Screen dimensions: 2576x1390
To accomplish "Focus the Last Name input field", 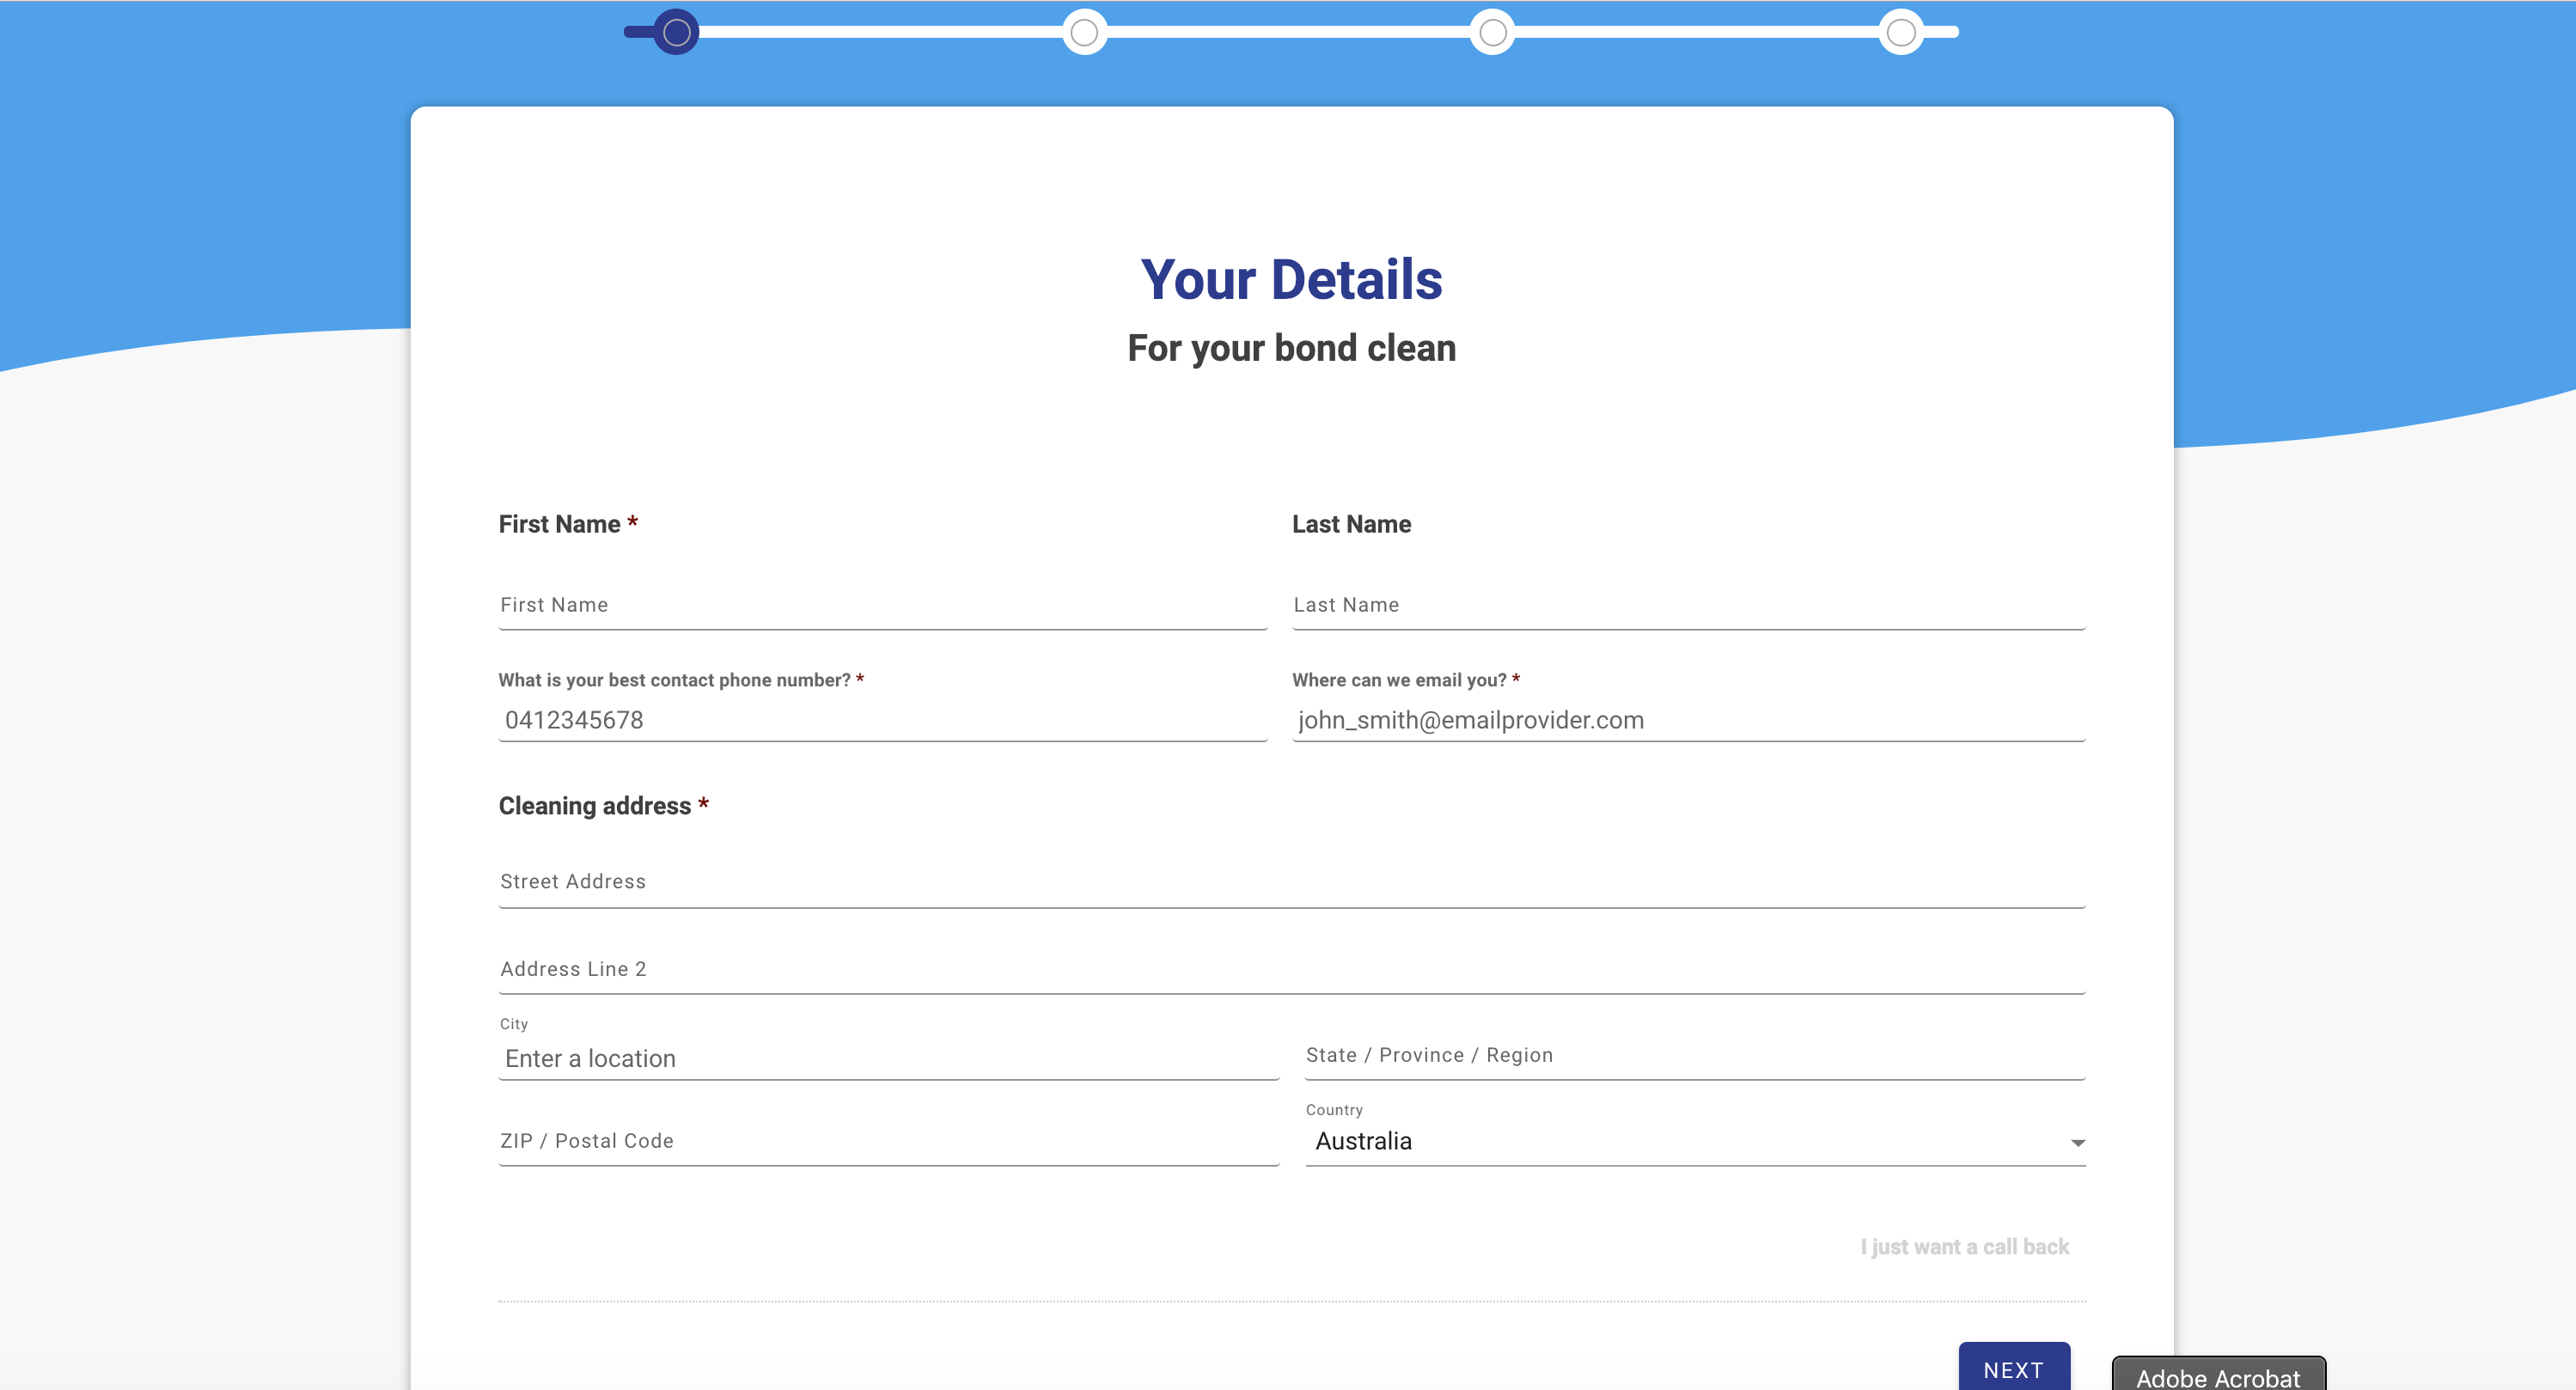I will tap(1687, 605).
